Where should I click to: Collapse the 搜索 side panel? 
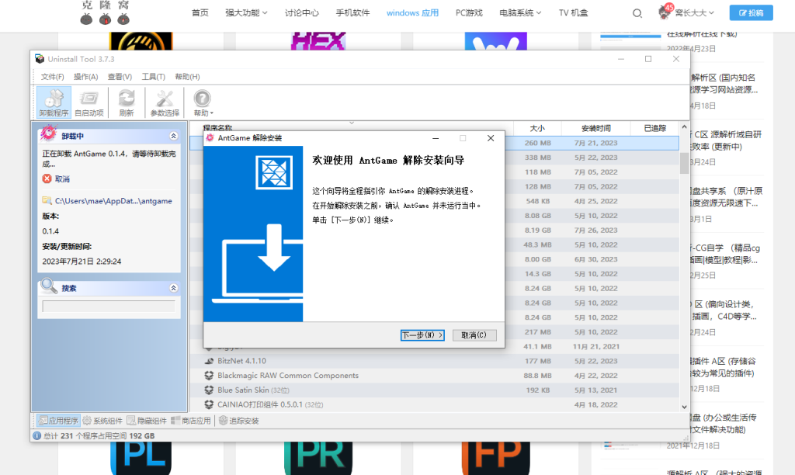pos(173,288)
